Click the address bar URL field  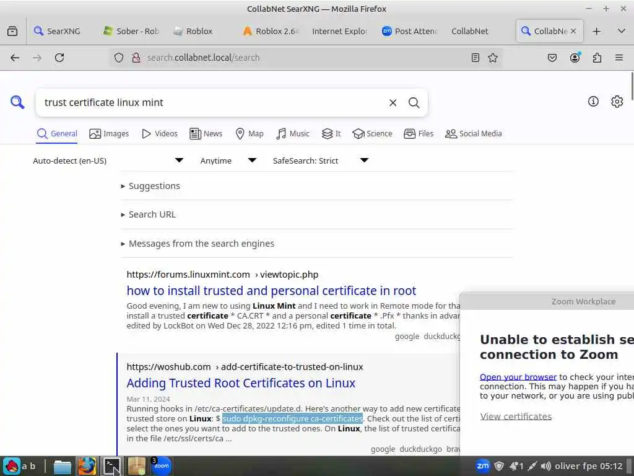tap(306, 58)
